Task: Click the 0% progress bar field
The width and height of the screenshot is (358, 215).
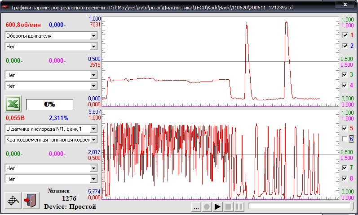Action: tap(49, 104)
